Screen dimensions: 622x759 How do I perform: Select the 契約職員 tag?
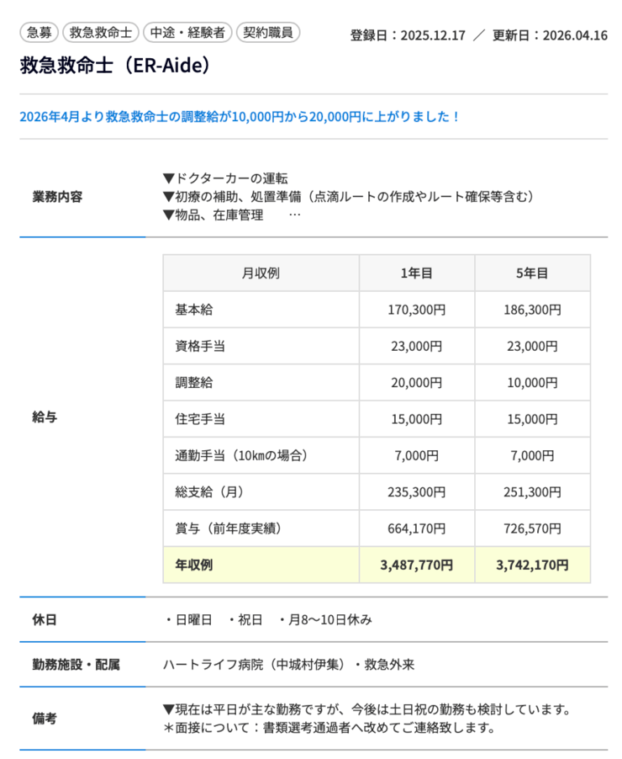click(267, 33)
